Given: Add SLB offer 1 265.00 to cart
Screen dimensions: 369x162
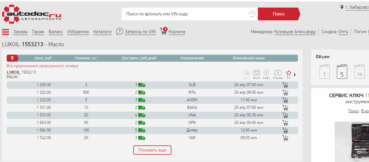Looking at the screenshot, I should [x=285, y=85].
